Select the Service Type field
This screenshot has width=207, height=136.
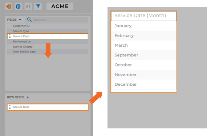click(48, 31)
